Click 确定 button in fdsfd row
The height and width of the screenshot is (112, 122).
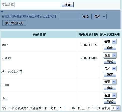coord(110,48)
